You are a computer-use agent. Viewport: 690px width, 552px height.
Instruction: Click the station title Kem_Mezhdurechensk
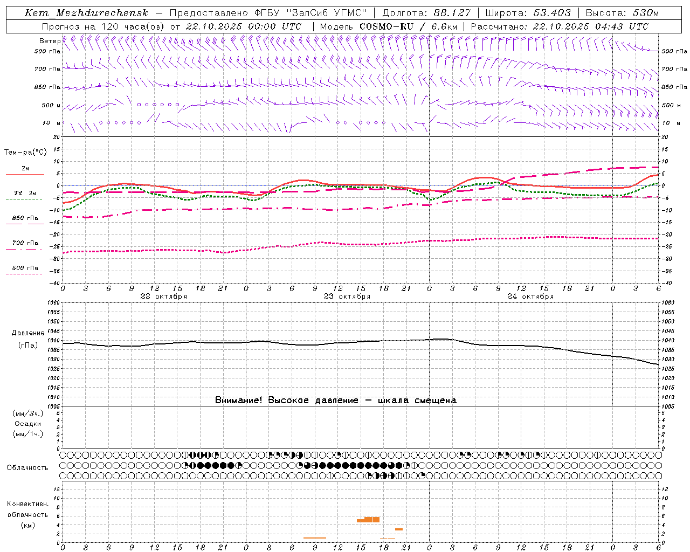point(86,13)
